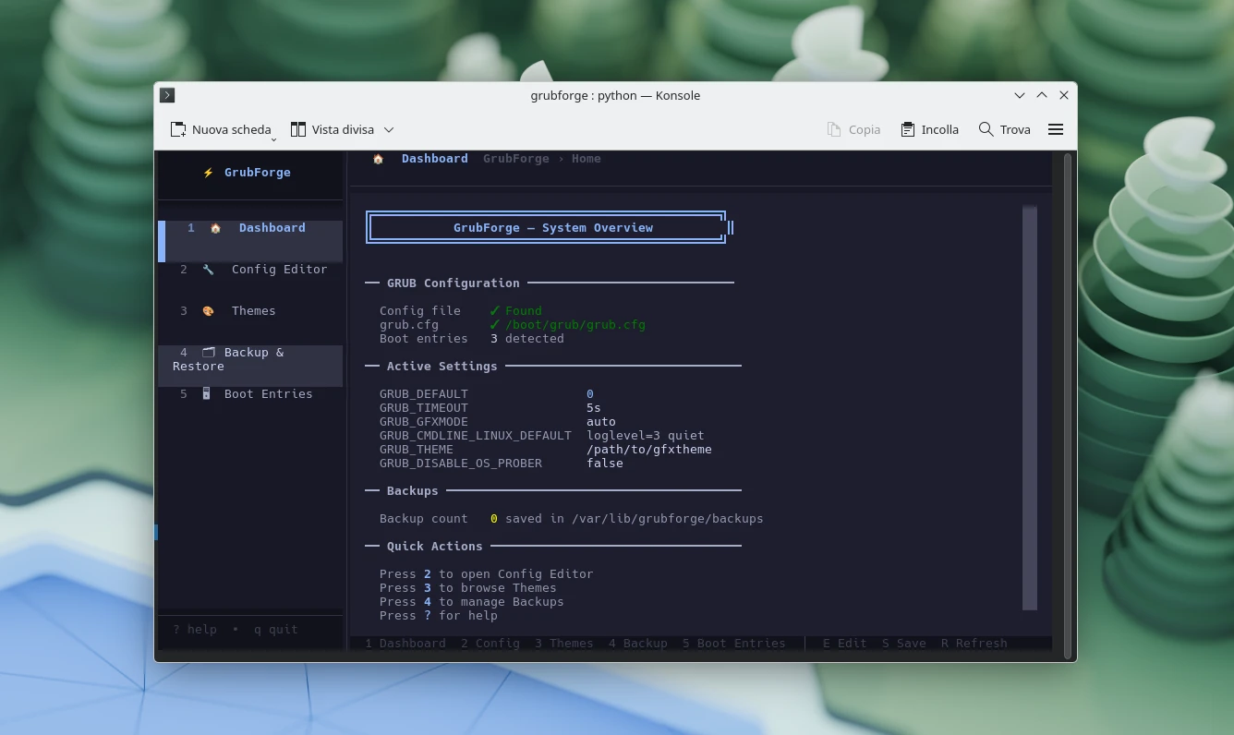Click the wrench icon for Config Editor

point(208,270)
